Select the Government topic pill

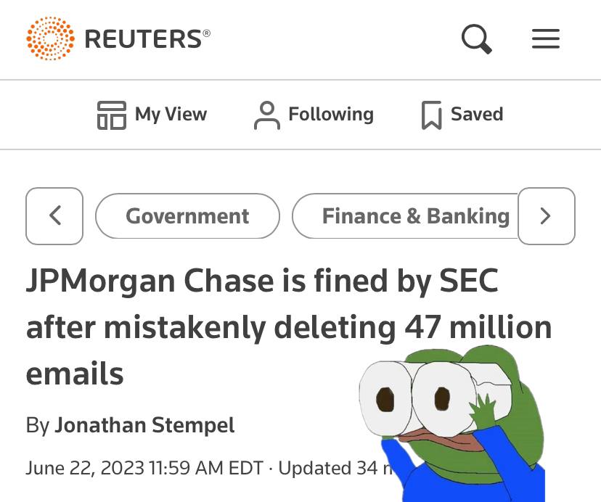[187, 215]
